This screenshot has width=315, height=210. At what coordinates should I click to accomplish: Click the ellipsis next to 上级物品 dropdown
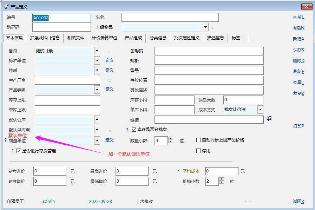pyautogui.click(x=213, y=27)
